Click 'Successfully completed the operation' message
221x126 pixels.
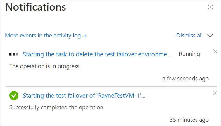(x=57, y=108)
